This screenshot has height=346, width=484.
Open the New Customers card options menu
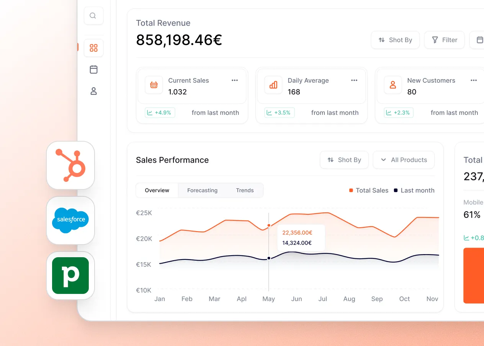pos(474,80)
